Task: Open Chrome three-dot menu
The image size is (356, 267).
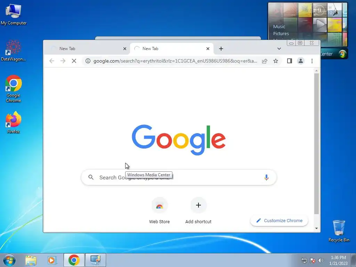Action: (312, 61)
